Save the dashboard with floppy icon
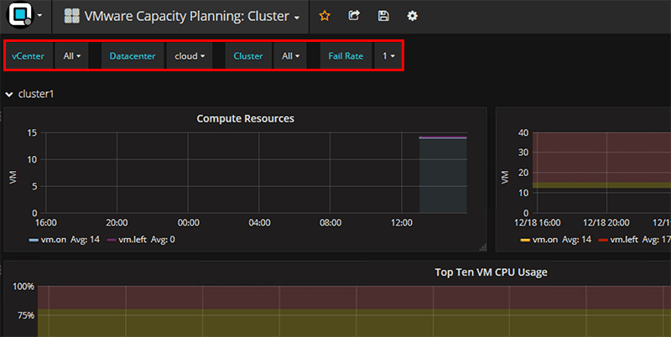This screenshot has height=337, width=671. (x=383, y=16)
